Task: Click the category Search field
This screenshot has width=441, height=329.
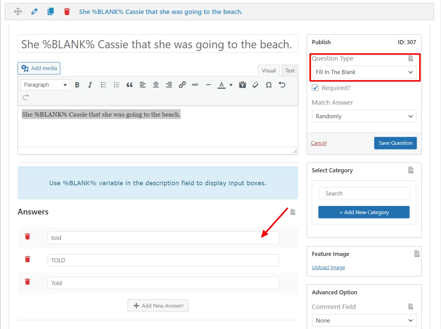Action: [364, 193]
